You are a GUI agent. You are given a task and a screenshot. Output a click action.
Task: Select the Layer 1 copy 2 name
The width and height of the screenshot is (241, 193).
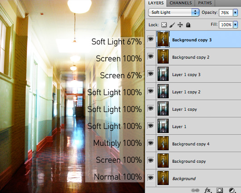pyautogui.click(x=186, y=92)
